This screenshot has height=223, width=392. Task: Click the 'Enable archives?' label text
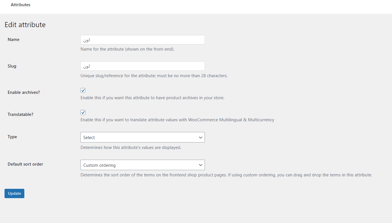24,92
